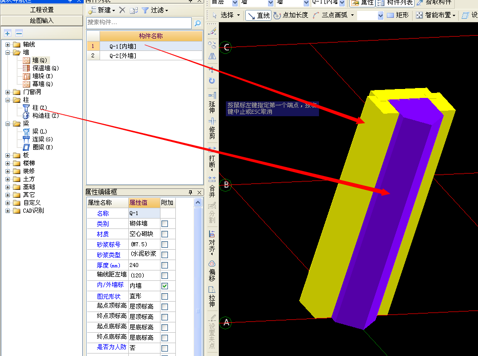This screenshot has height=356, width=478.
Task: Select the move tool icon
Action: [x=212, y=69]
